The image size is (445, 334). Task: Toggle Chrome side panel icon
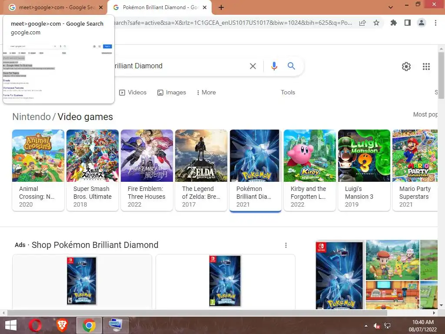408,23
